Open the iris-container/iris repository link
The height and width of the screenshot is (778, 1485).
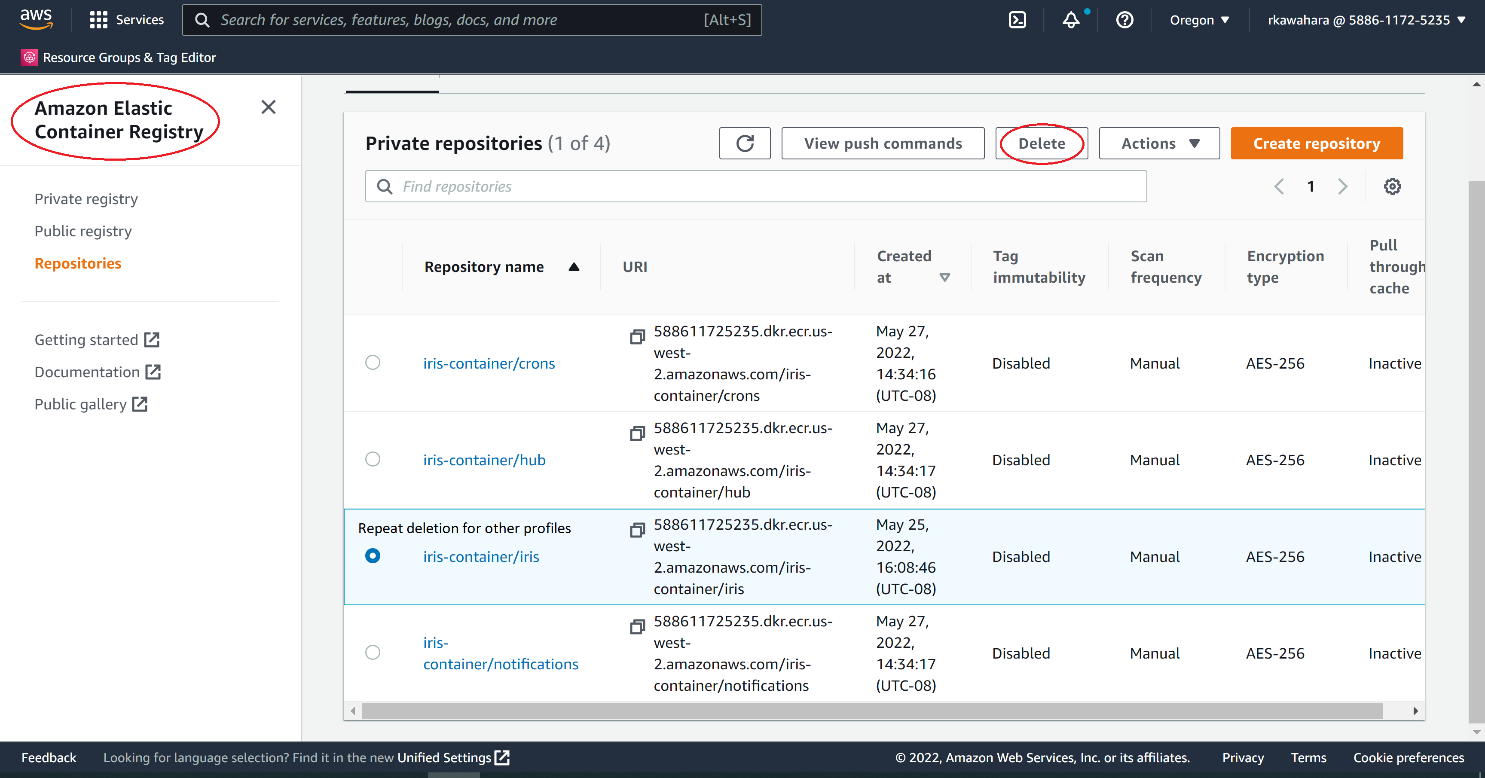click(481, 557)
